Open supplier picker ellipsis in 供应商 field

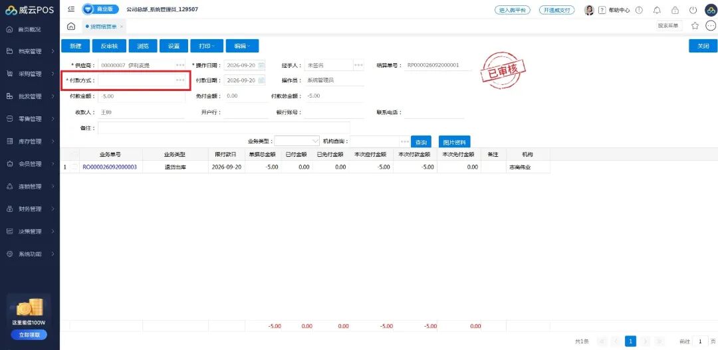[x=180, y=66]
